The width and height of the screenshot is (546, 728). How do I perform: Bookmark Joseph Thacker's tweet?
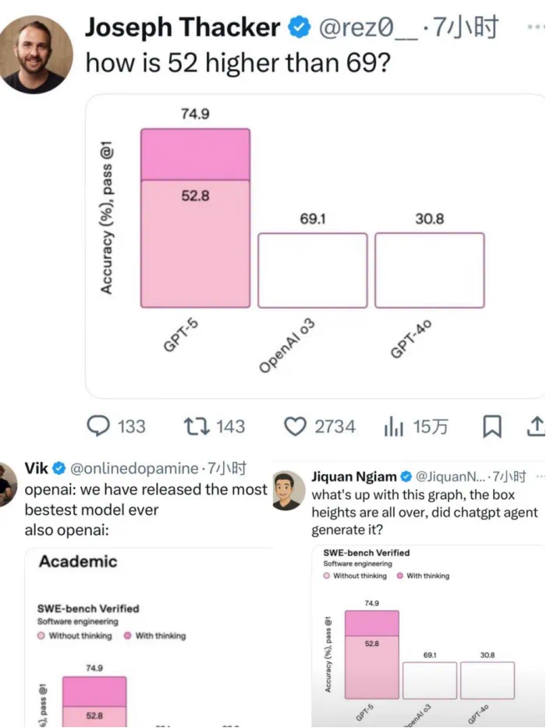coord(492,427)
